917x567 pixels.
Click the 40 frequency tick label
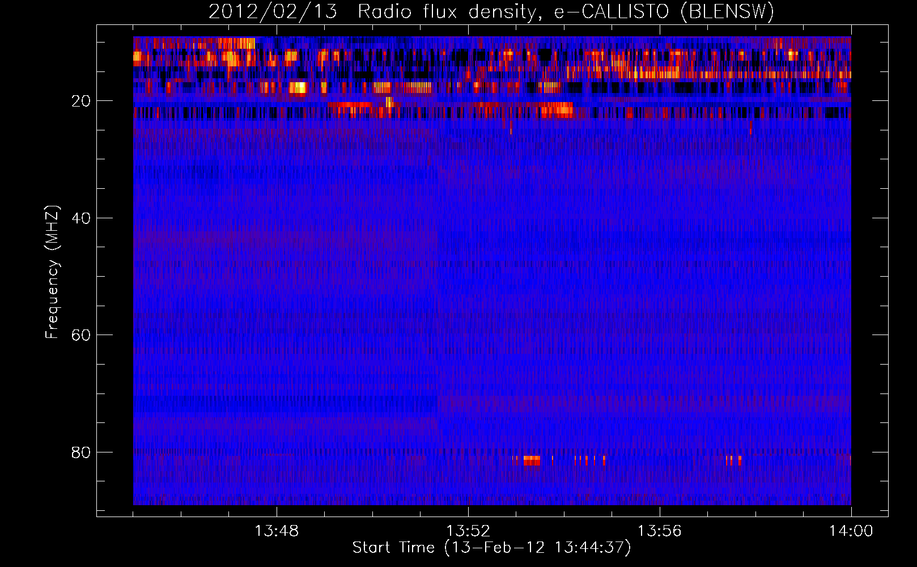point(81,218)
